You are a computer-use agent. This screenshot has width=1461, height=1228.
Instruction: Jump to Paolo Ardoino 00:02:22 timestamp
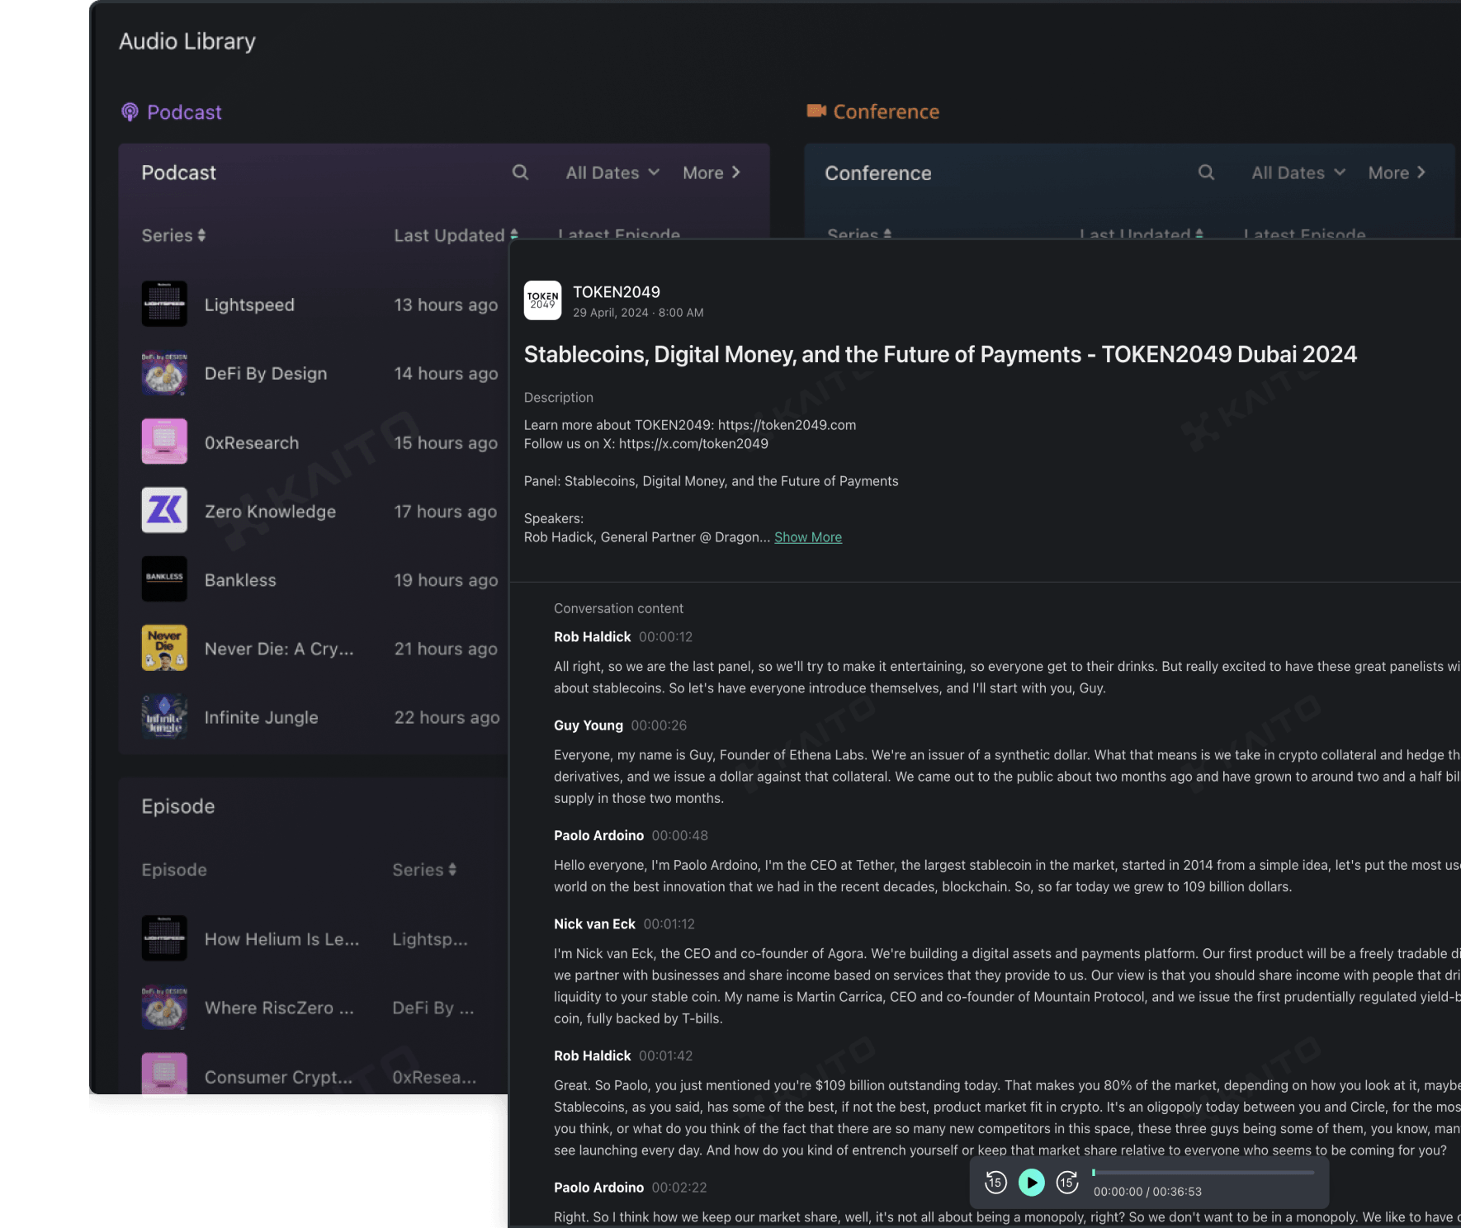click(679, 1188)
